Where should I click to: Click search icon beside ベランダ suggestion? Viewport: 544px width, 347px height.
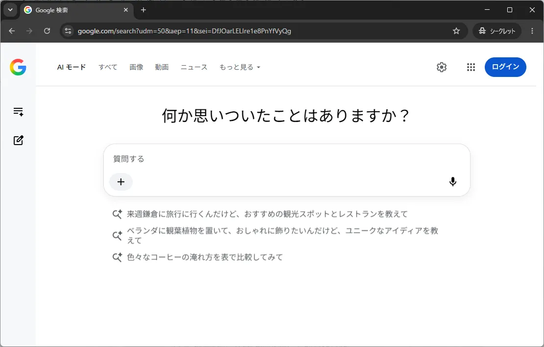(x=117, y=236)
